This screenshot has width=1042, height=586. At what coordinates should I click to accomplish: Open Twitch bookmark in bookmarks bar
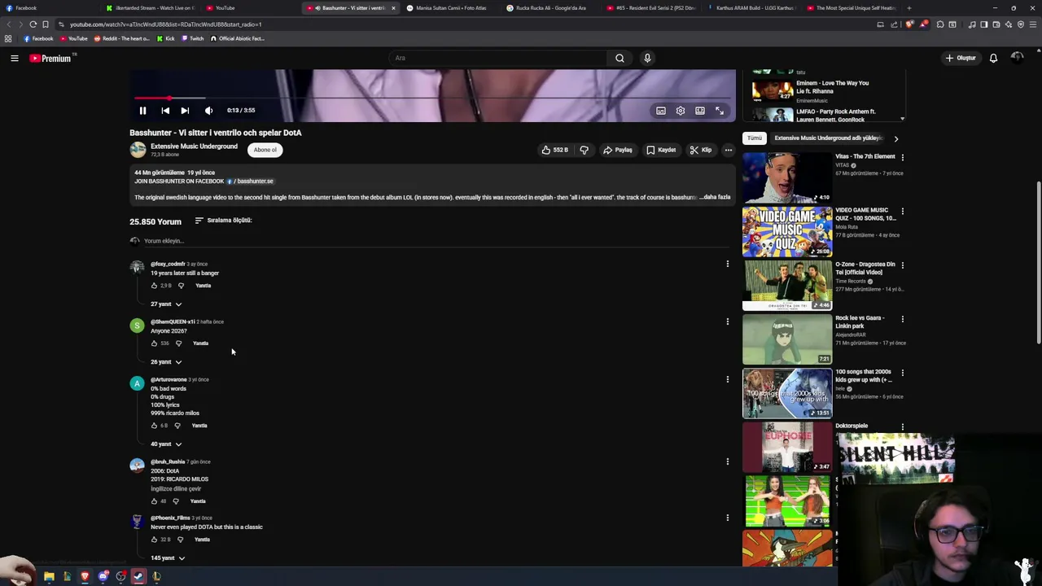[x=193, y=38]
